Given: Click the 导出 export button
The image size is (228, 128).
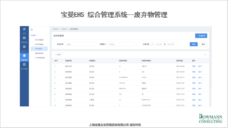Looking at the screenshot, I should click(x=58, y=55).
